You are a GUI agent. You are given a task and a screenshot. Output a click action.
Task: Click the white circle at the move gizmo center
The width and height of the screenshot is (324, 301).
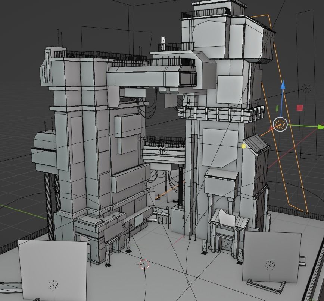(x=280, y=124)
